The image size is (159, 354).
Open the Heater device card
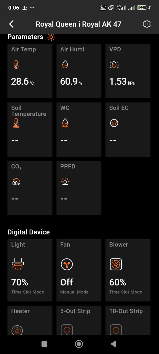pyautogui.click(x=30, y=320)
